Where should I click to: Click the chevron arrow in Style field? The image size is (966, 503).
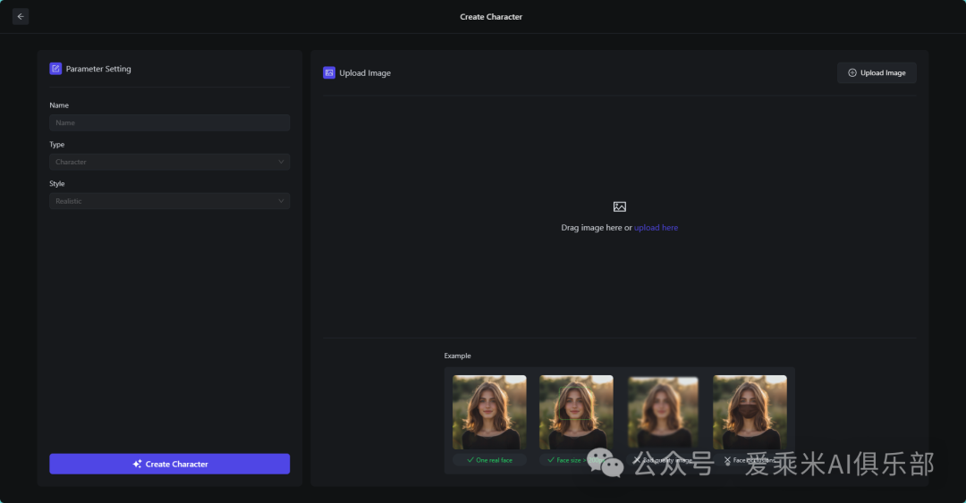[281, 201]
